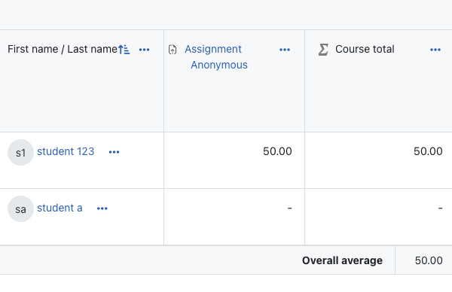This screenshot has height=292, width=452.
Task: Click the s1 avatar of student 123
Action: click(x=20, y=152)
